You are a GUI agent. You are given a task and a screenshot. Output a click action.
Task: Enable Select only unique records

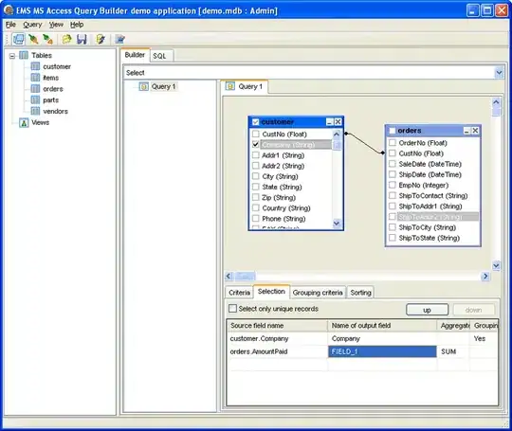[232, 308]
